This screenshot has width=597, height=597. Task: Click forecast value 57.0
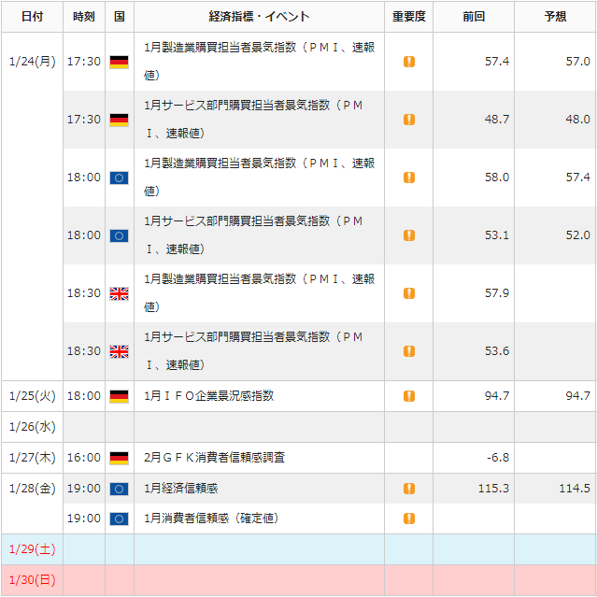tap(578, 62)
